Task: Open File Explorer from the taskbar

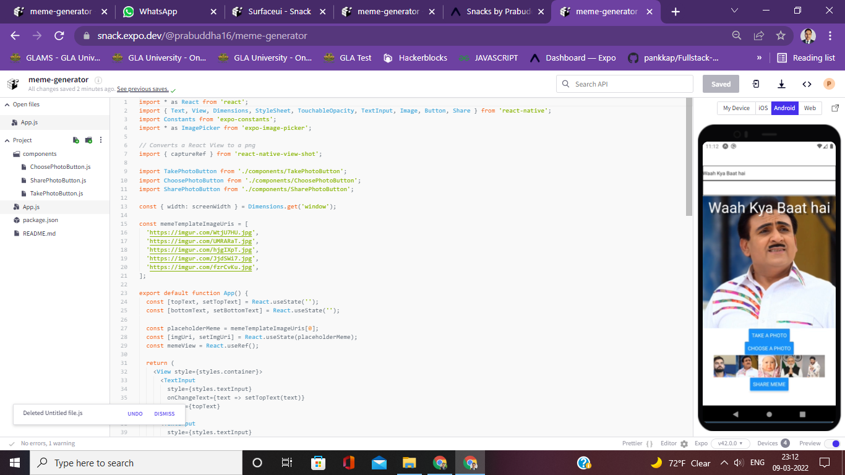Action: (409, 462)
